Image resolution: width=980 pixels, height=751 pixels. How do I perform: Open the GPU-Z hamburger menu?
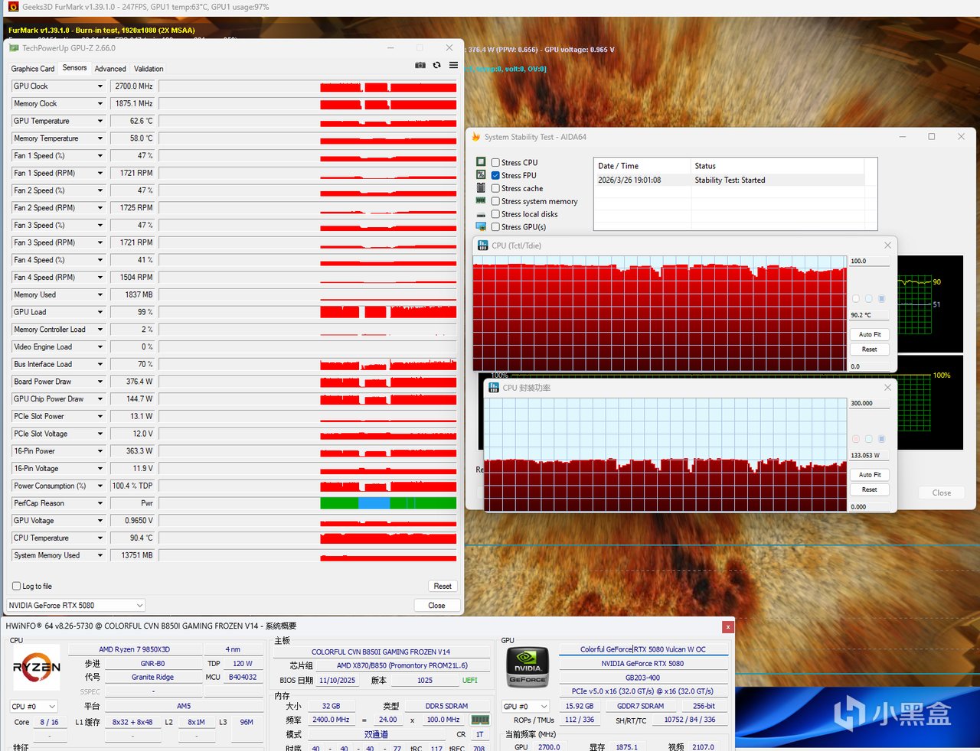pyautogui.click(x=453, y=66)
